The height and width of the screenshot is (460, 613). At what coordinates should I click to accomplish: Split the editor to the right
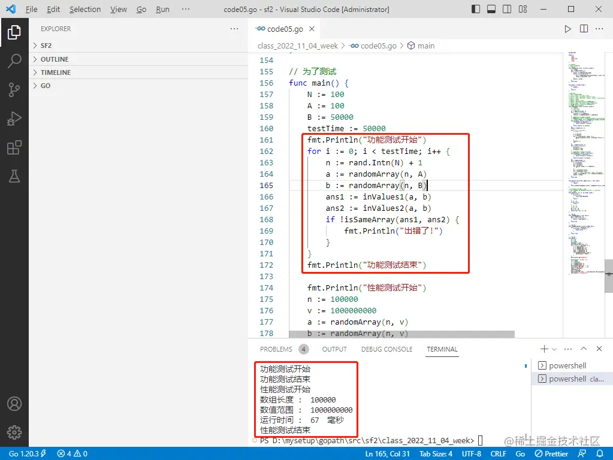click(x=584, y=29)
